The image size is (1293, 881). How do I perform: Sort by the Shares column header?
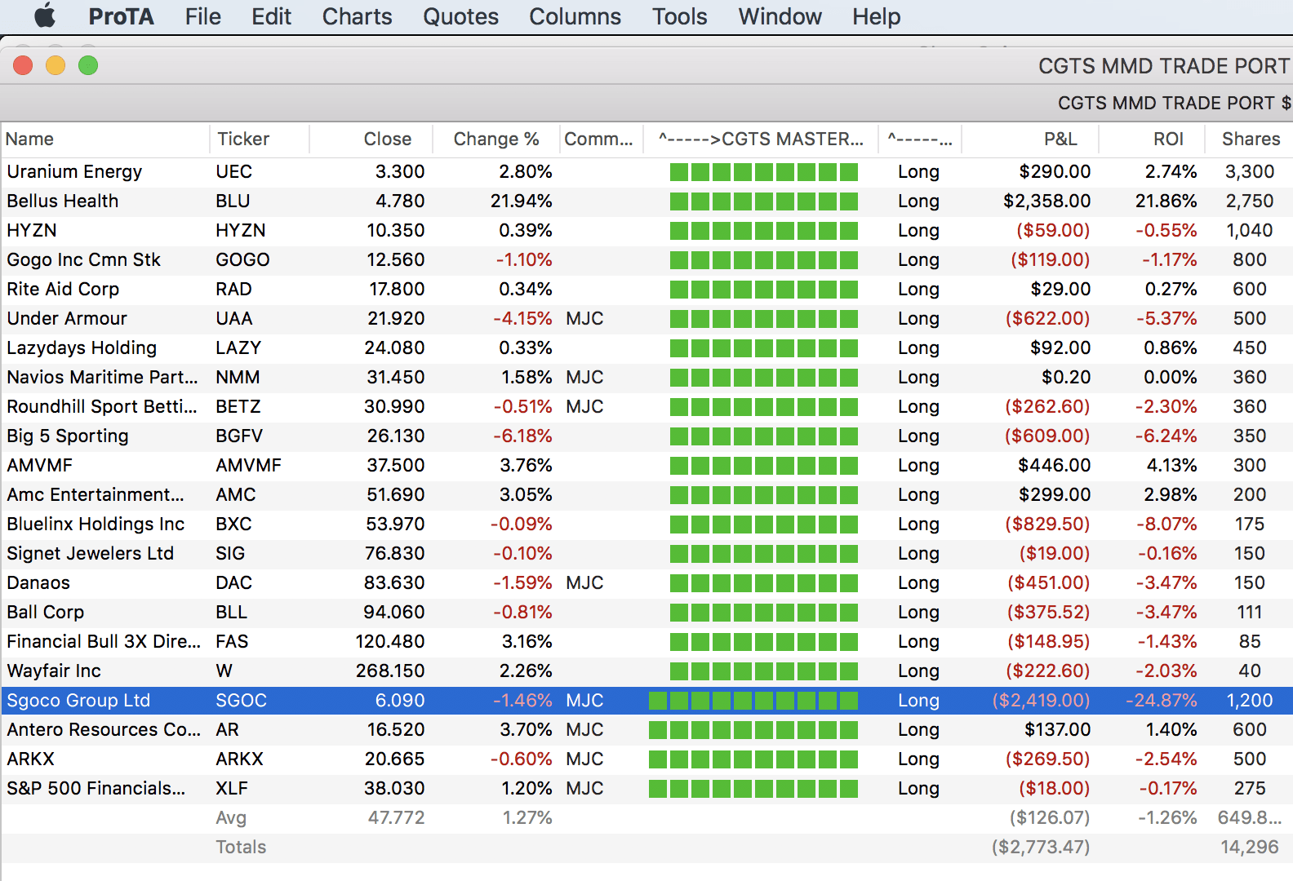[x=1250, y=139]
